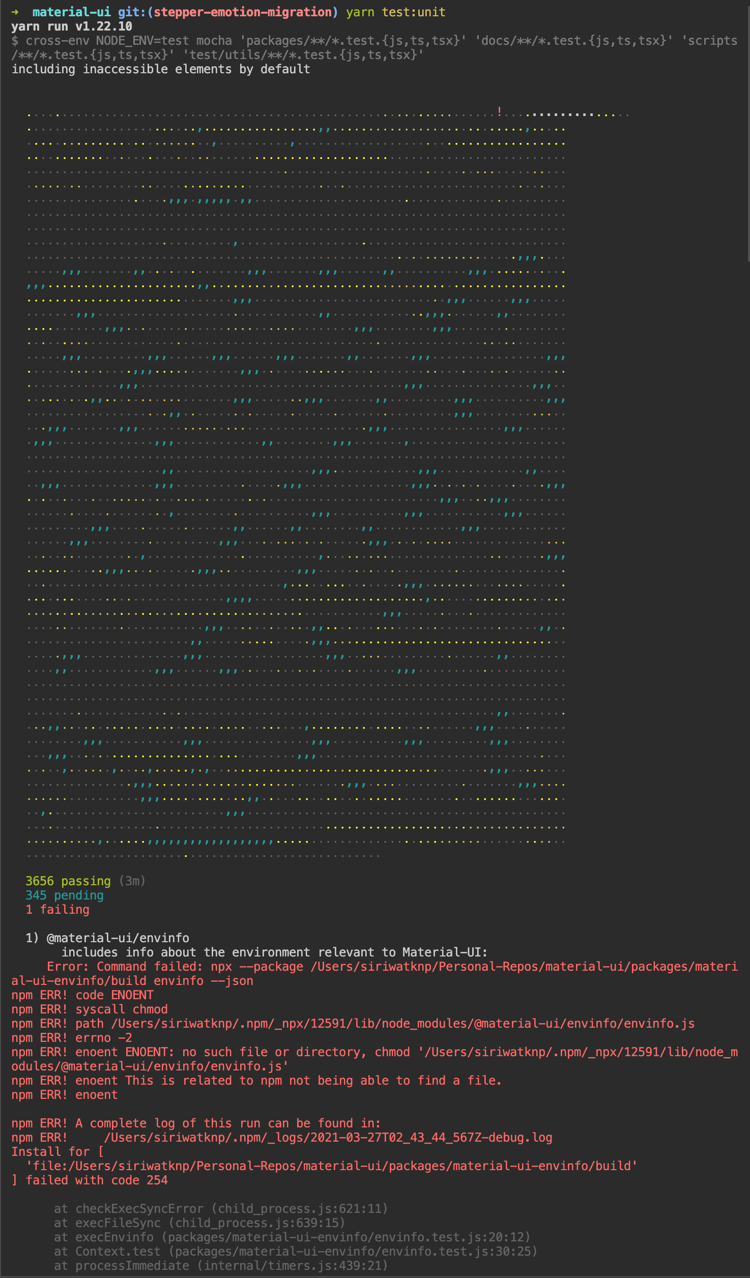Click the red exclamation mark in the test dots

(x=500, y=112)
